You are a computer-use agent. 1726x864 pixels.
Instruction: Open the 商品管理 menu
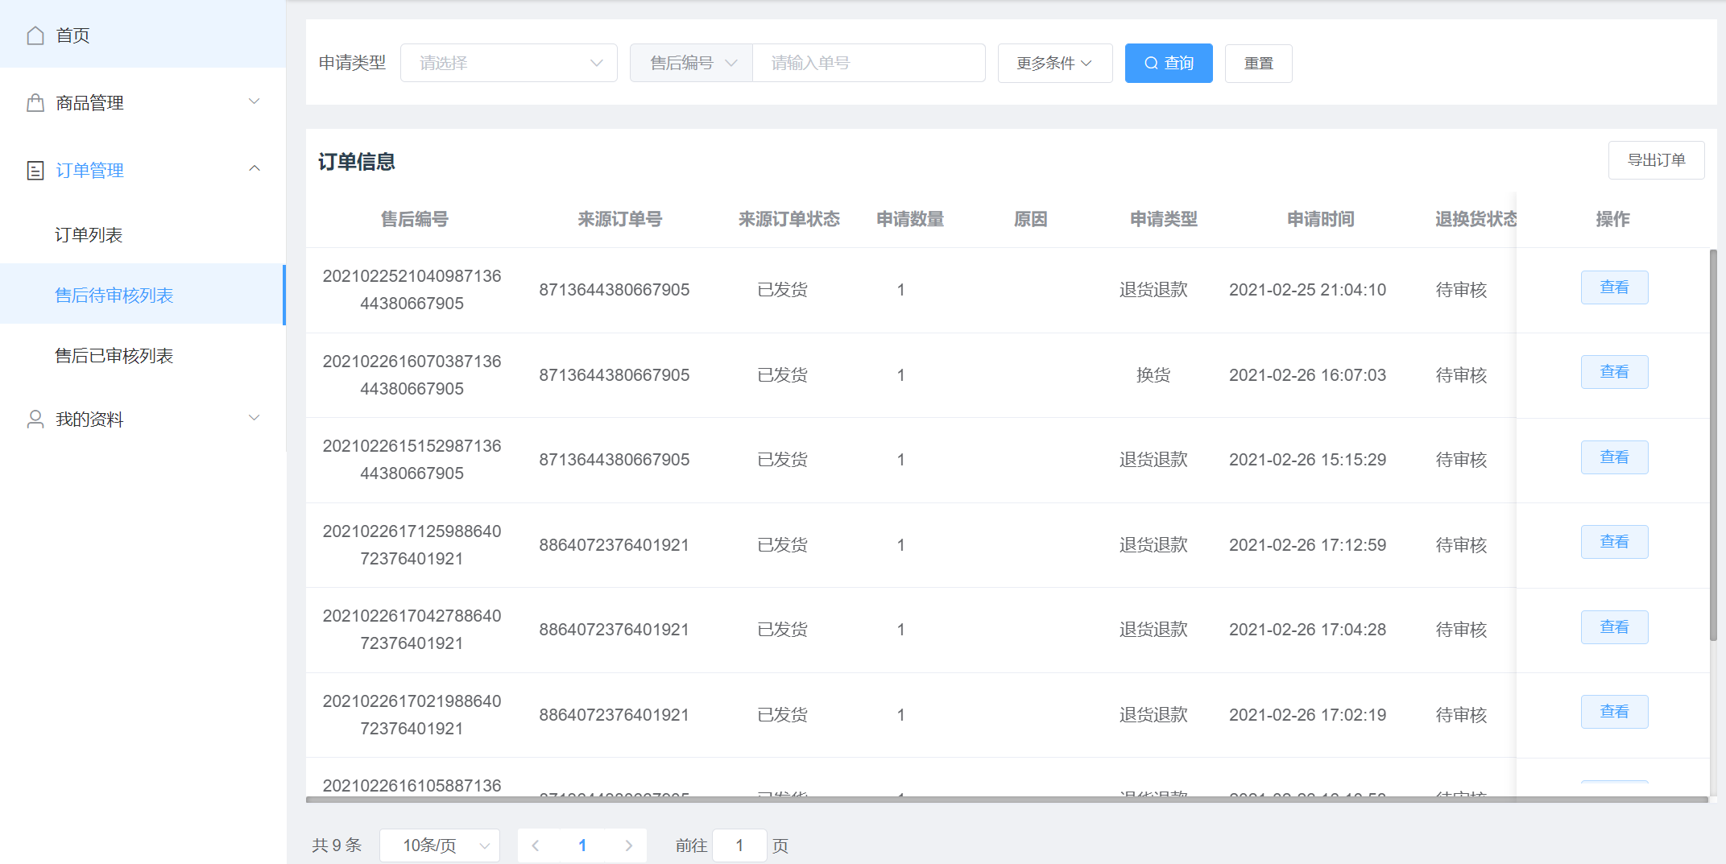tap(143, 103)
